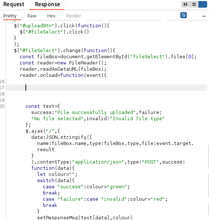This screenshot has height=220, width=209.
Task: Place cursor in highlighted empty line 17
Action: click(106, 87)
